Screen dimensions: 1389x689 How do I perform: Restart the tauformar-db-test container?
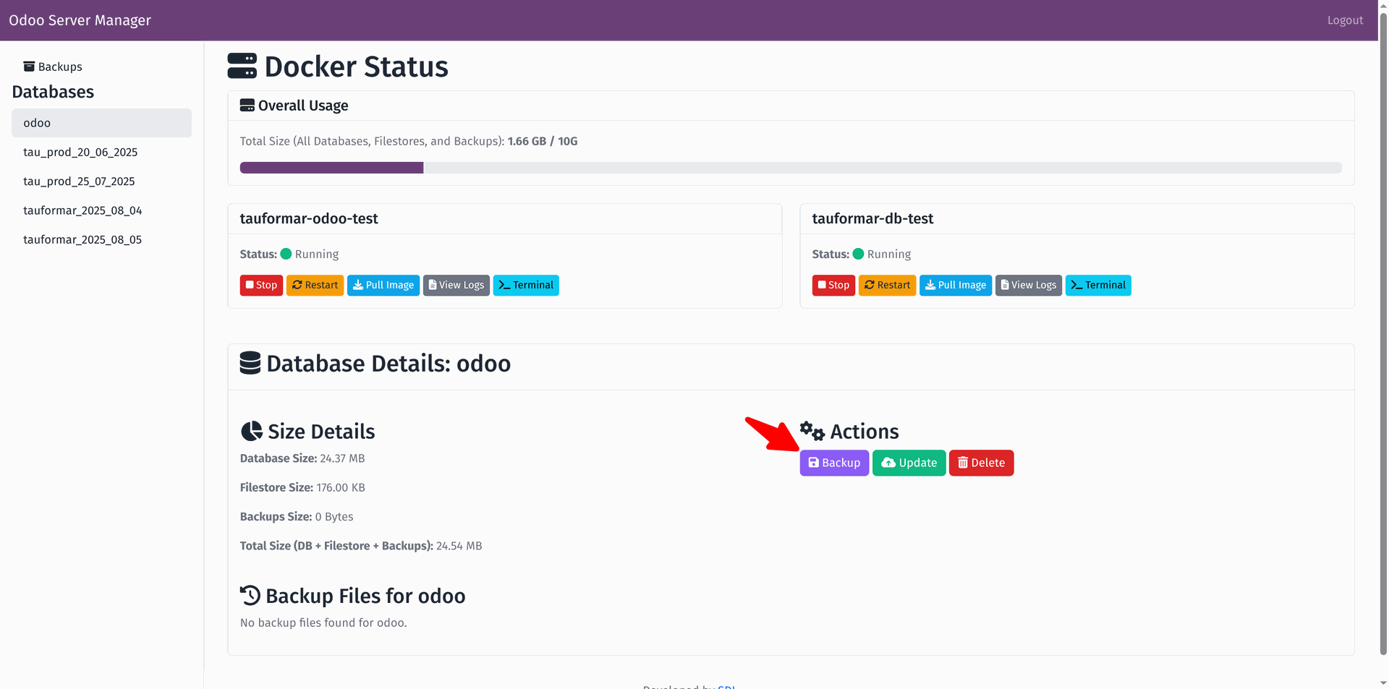tap(887, 285)
